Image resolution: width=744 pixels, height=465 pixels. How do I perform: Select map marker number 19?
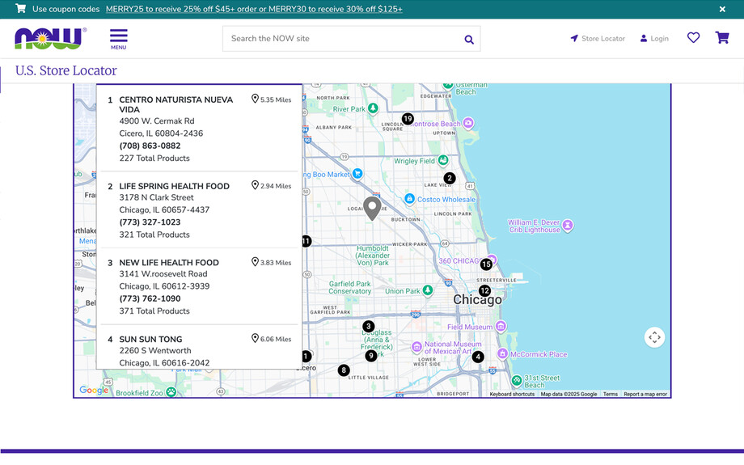(x=408, y=119)
